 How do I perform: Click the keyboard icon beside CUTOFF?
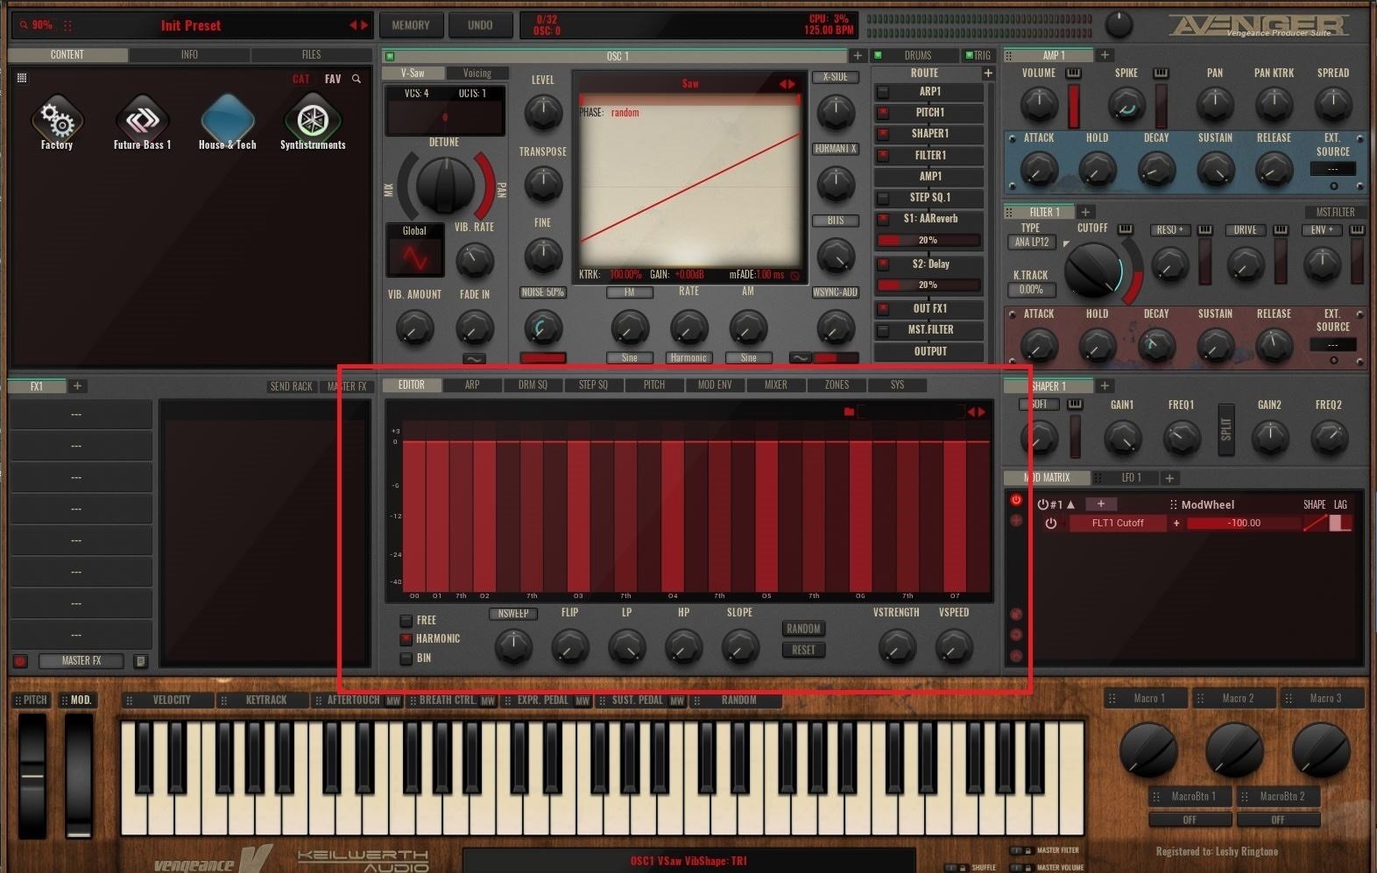[1126, 229]
